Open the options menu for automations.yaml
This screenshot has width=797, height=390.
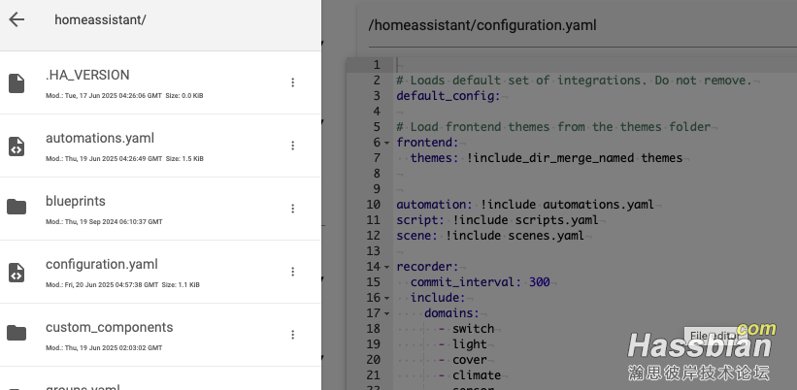(293, 146)
